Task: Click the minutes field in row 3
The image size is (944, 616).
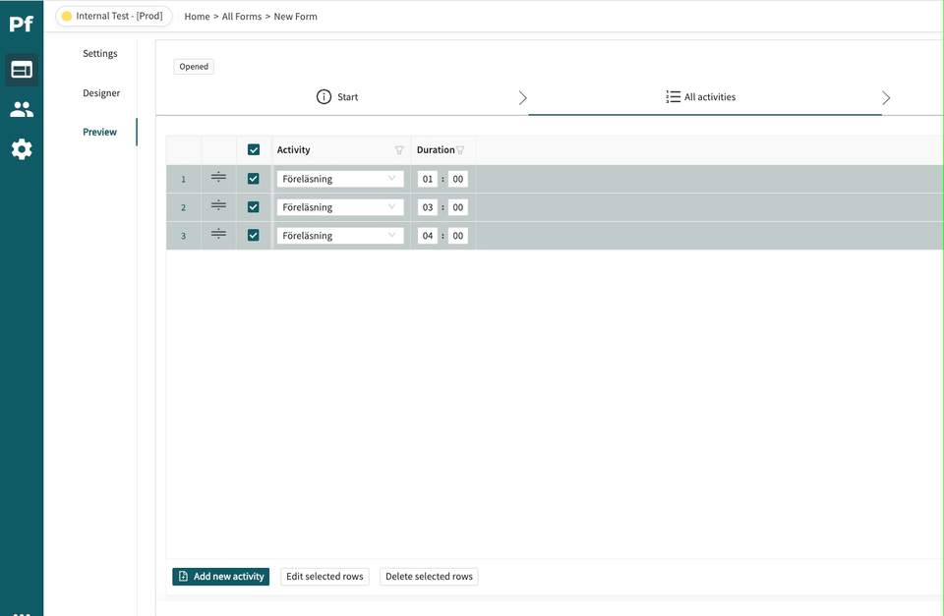Action: coord(457,235)
